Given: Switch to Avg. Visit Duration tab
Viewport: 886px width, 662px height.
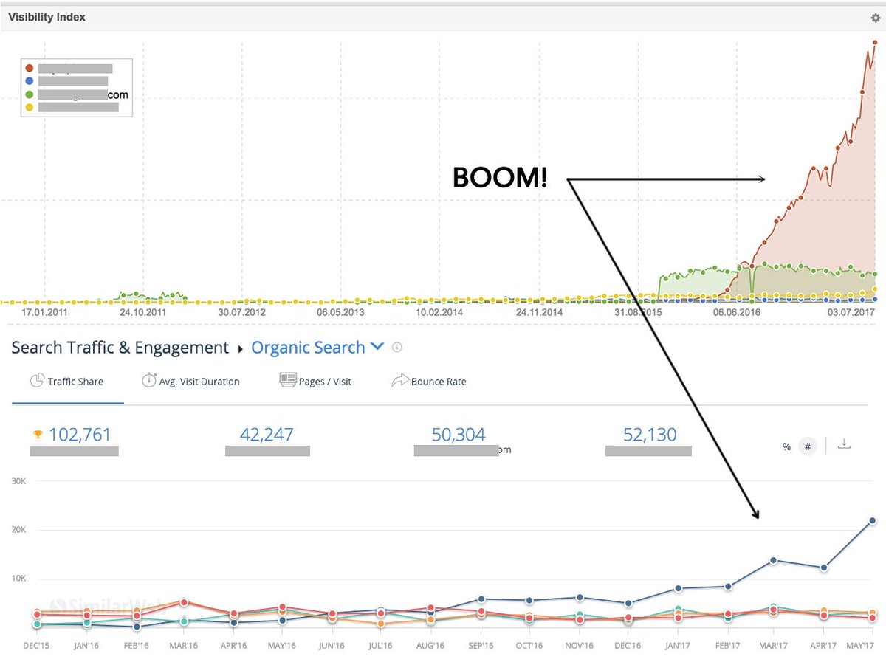Looking at the screenshot, I should tap(190, 382).
